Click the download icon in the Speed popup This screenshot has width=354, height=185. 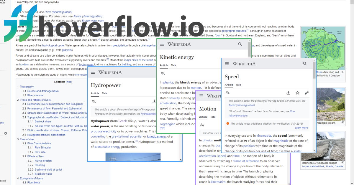288,93
